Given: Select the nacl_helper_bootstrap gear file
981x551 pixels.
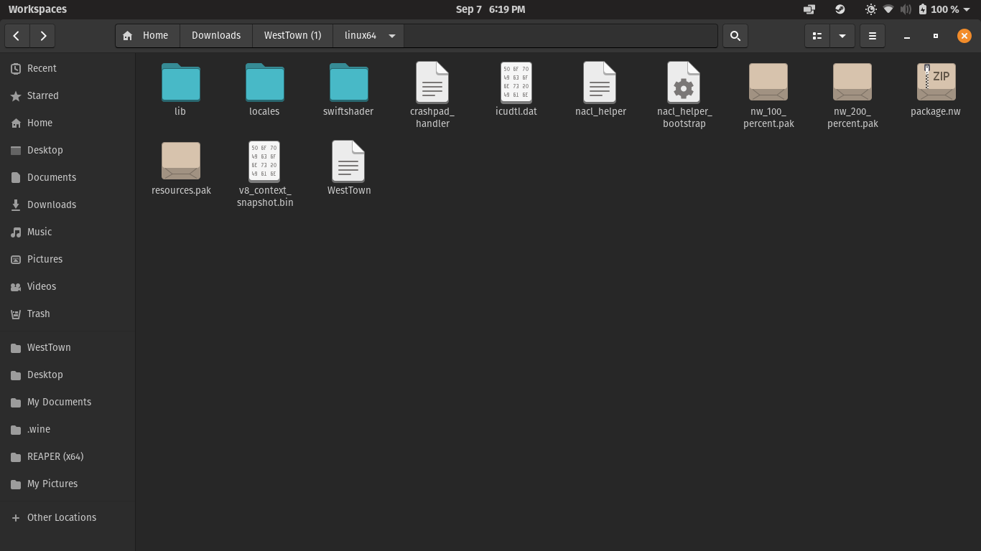Looking at the screenshot, I should click(x=684, y=82).
